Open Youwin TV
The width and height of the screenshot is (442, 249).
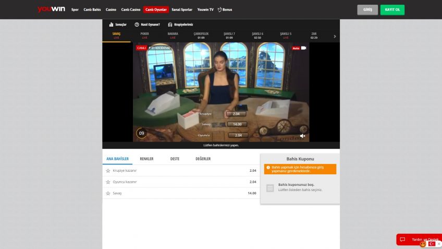click(205, 9)
